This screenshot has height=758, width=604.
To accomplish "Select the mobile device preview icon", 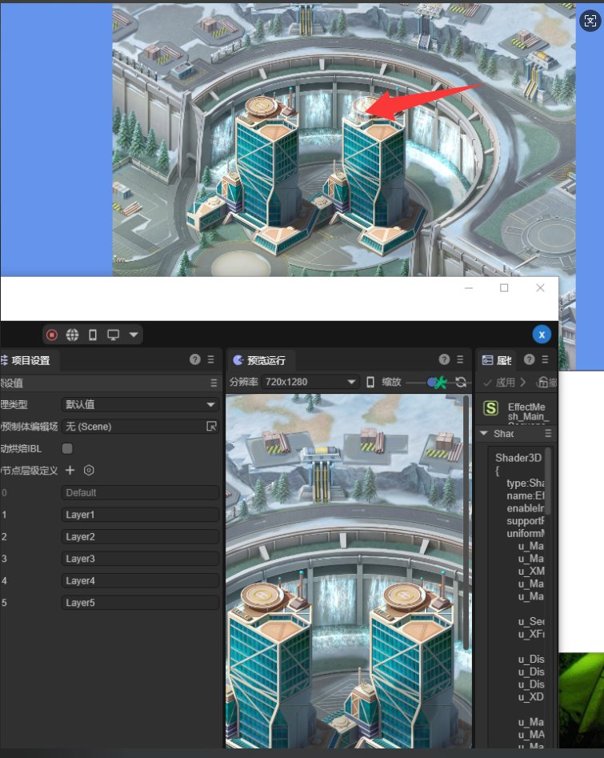I will 93,335.
